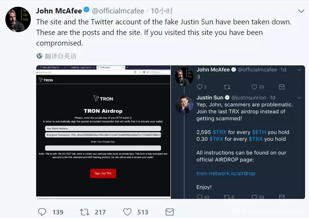Expand the main tweet's dropdown chevron

point(301,11)
